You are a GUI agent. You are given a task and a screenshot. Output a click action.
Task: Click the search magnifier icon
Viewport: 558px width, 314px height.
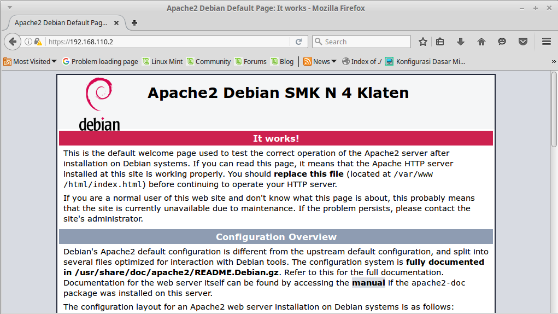[x=319, y=42]
